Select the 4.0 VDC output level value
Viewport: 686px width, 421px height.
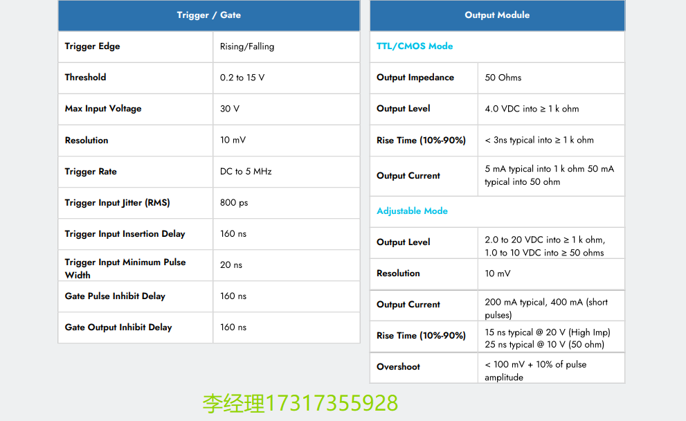coord(532,109)
